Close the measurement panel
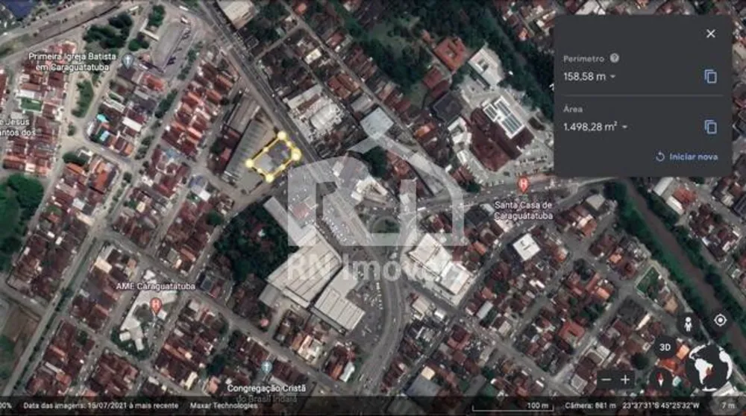This screenshot has width=746, height=416. point(710,34)
